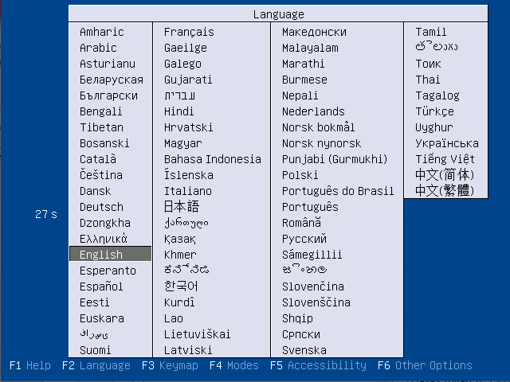The image size is (510, 382).
Task: Select Беларуская language entry
Action: (x=112, y=80)
